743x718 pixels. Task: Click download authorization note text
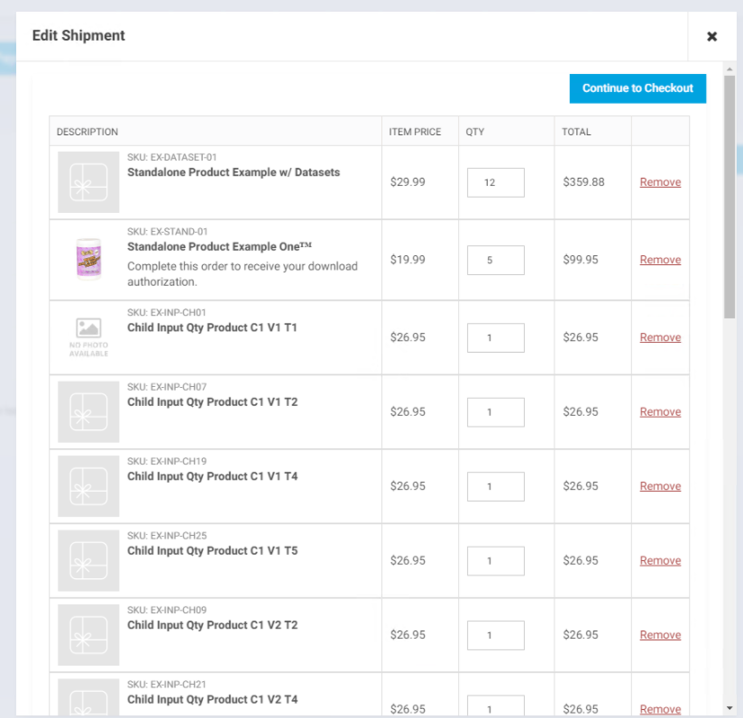(243, 274)
